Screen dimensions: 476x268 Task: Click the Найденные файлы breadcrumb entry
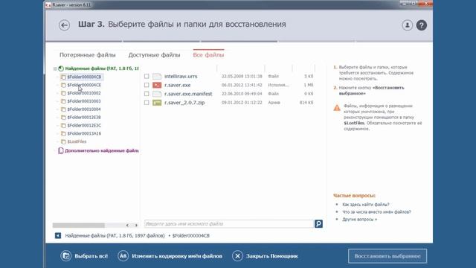pos(115,236)
